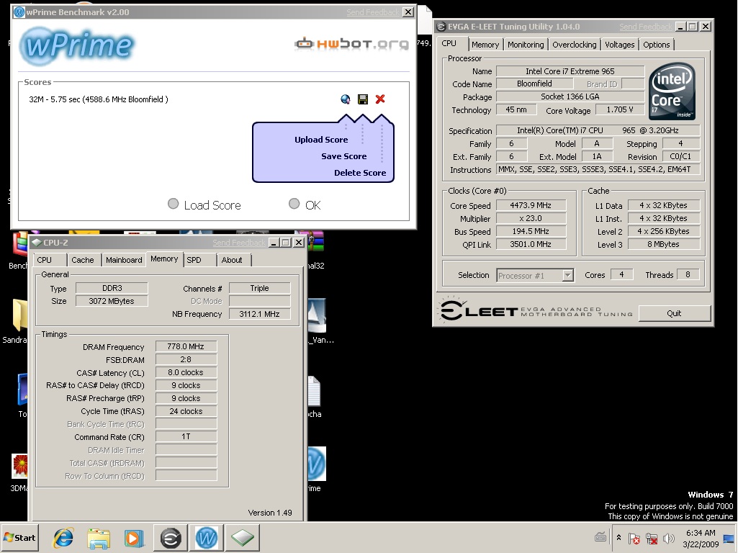Click the wPrime logo image

point(77,46)
